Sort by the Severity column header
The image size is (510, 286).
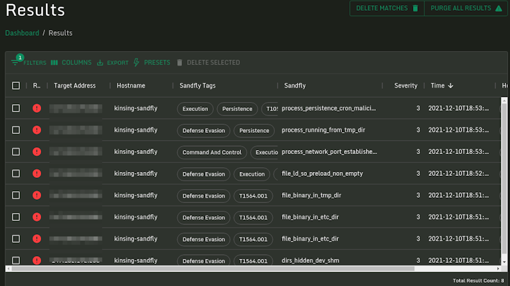point(406,86)
